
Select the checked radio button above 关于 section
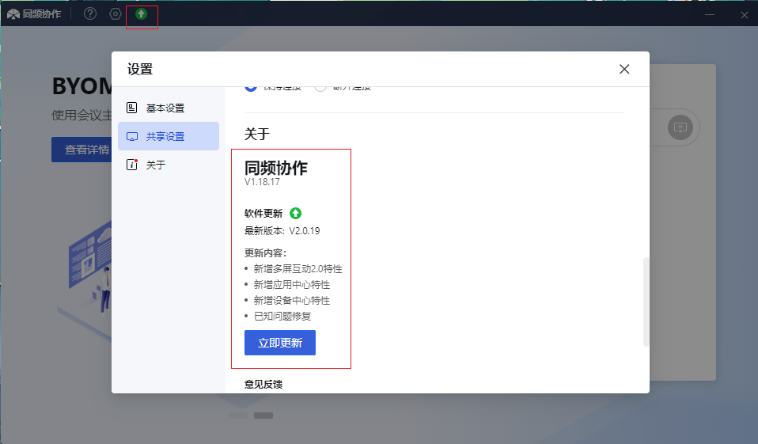(x=251, y=87)
